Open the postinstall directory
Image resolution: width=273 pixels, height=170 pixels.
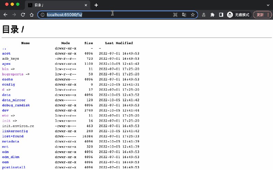pyautogui.click(x=14, y=167)
